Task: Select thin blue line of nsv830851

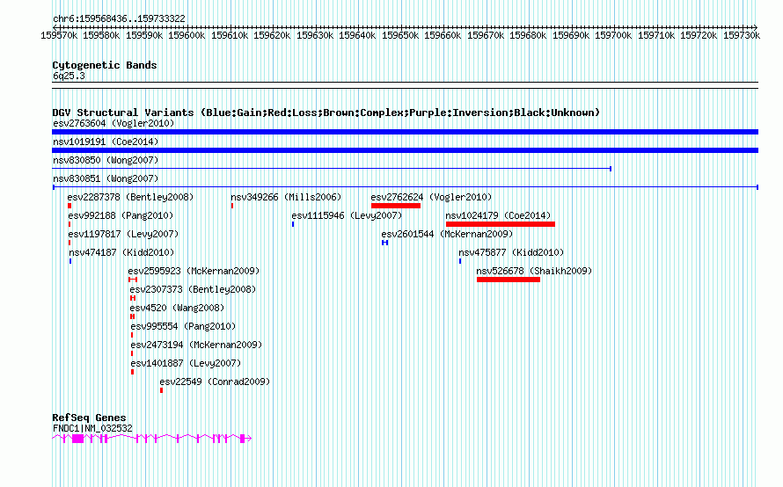Action: [x=405, y=187]
